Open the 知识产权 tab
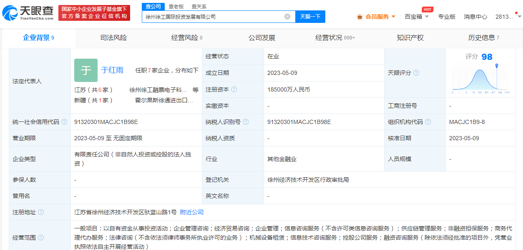The width and height of the screenshot is (523, 250). pyautogui.click(x=410, y=37)
